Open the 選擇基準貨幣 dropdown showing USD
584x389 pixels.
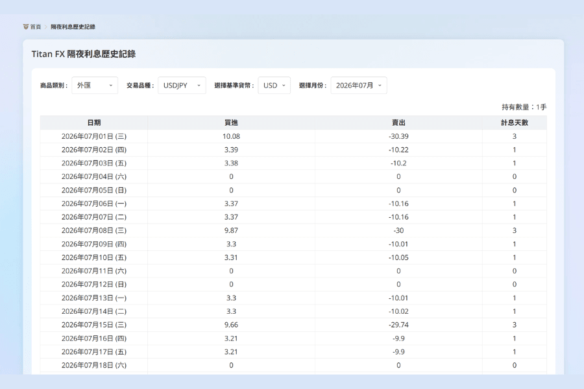tap(274, 85)
